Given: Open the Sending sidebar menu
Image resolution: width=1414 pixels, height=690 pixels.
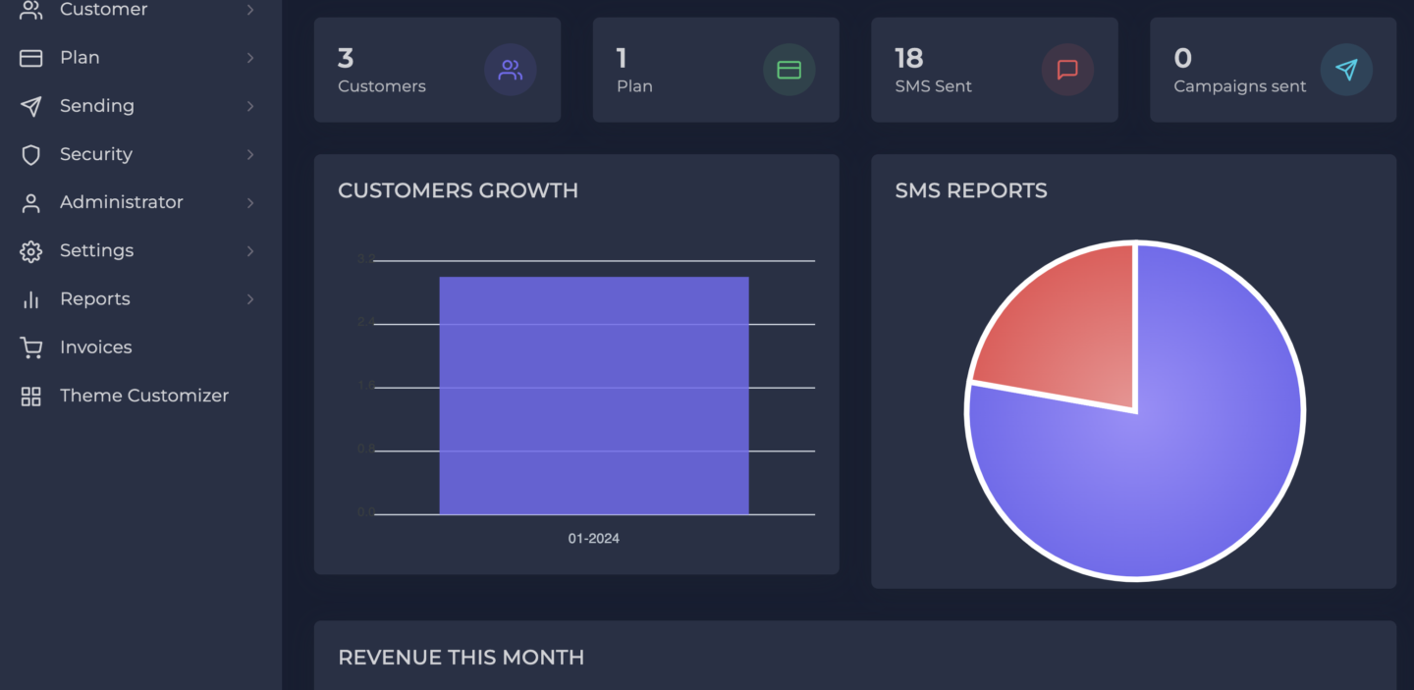Looking at the screenshot, I should (138, 106).
